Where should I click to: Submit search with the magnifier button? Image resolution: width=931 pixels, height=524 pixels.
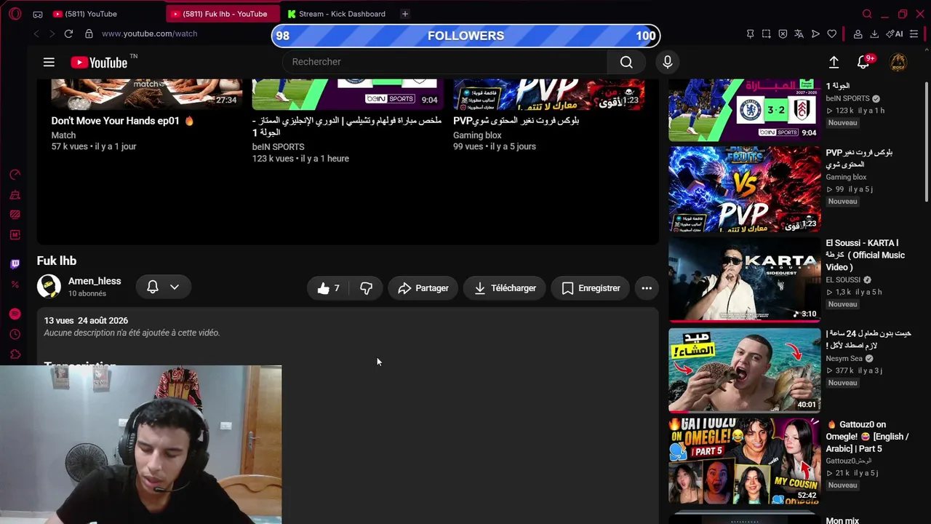[x=626, y=62]
